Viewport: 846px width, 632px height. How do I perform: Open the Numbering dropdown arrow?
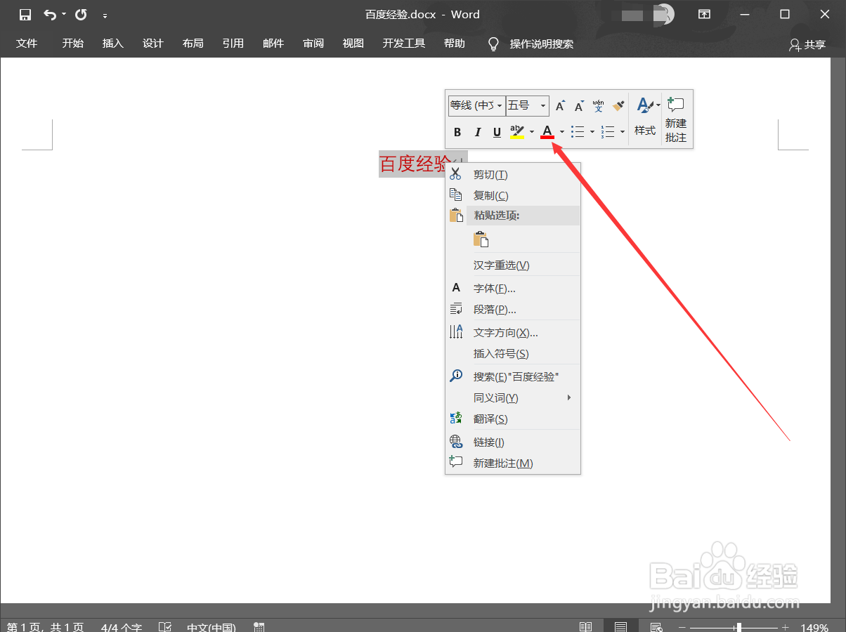(623, 132)
